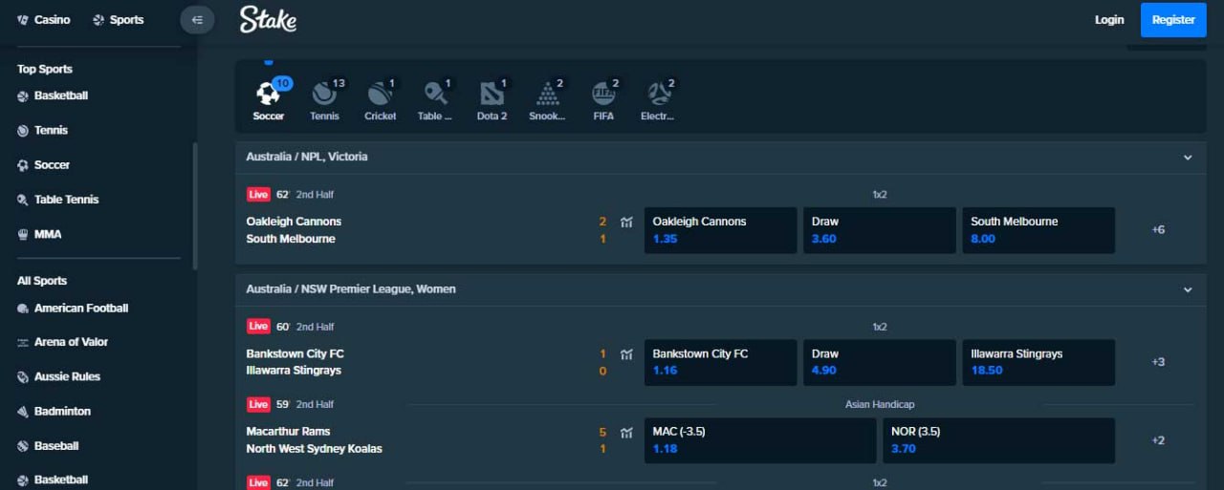Open Basketball under All Sports
This screenshot has width=1224, height=490.
[x=53, y=480]
